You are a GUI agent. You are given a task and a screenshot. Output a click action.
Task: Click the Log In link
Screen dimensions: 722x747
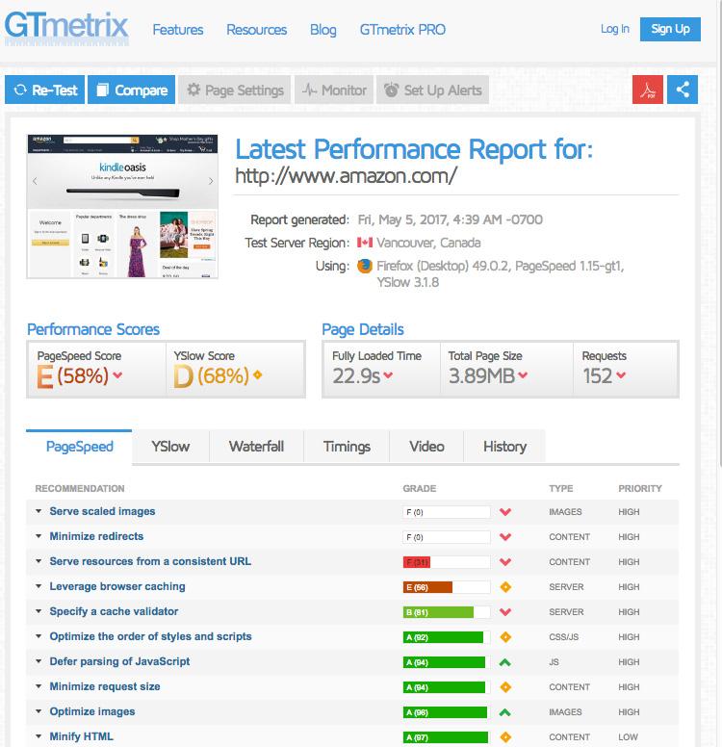(x=615, y=29)
